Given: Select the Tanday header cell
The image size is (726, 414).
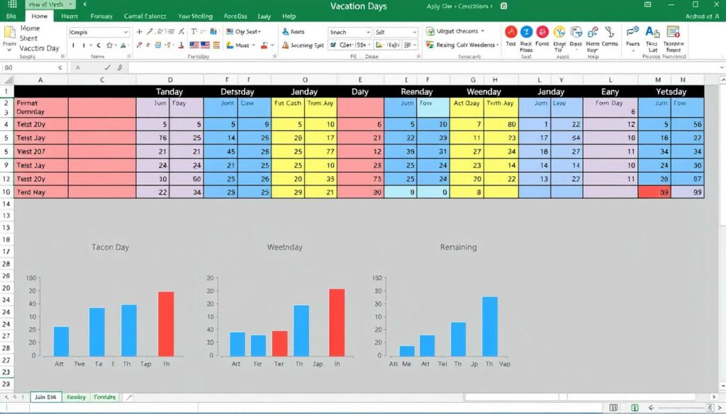Looking at the screenshot, I should pyautogui.click(x=169, y=91).
